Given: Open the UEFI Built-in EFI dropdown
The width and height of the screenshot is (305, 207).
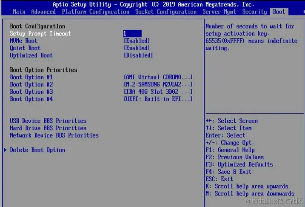Looking at the screenshot, I should [158, 99].
